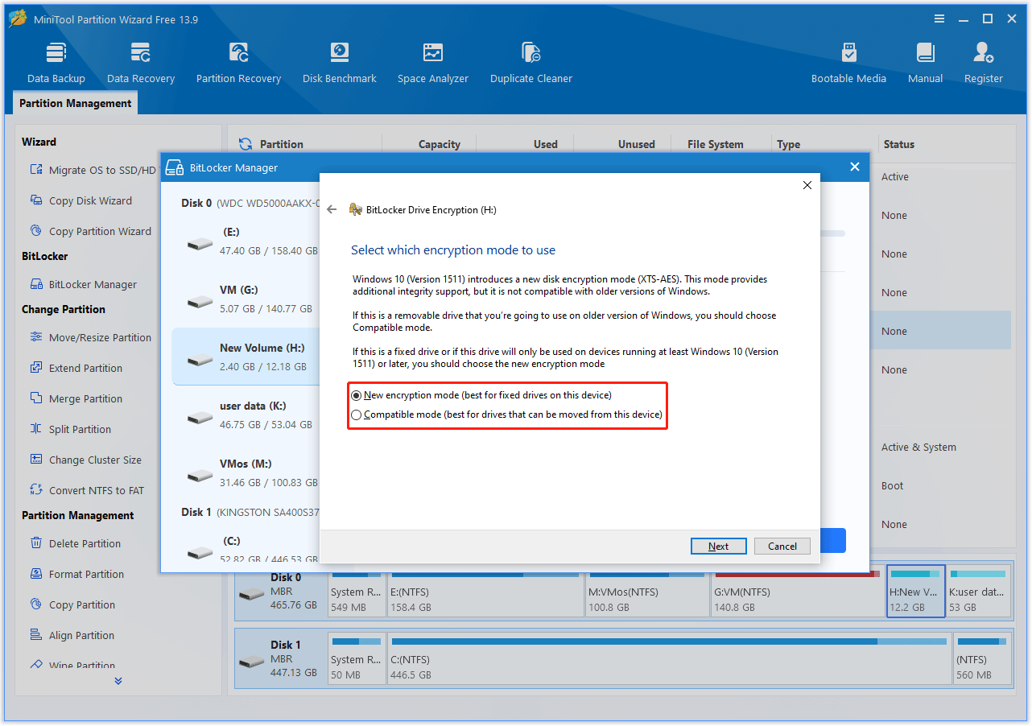This screenshot has height=726, width=1032.
Task: Launch Data Recovery from the toolbar
Action: click(141, 63)
